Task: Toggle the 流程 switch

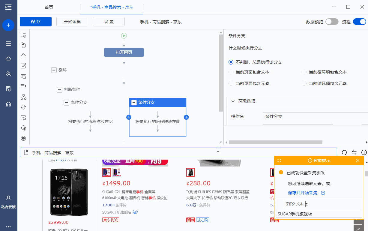Action: click(360, 22)
